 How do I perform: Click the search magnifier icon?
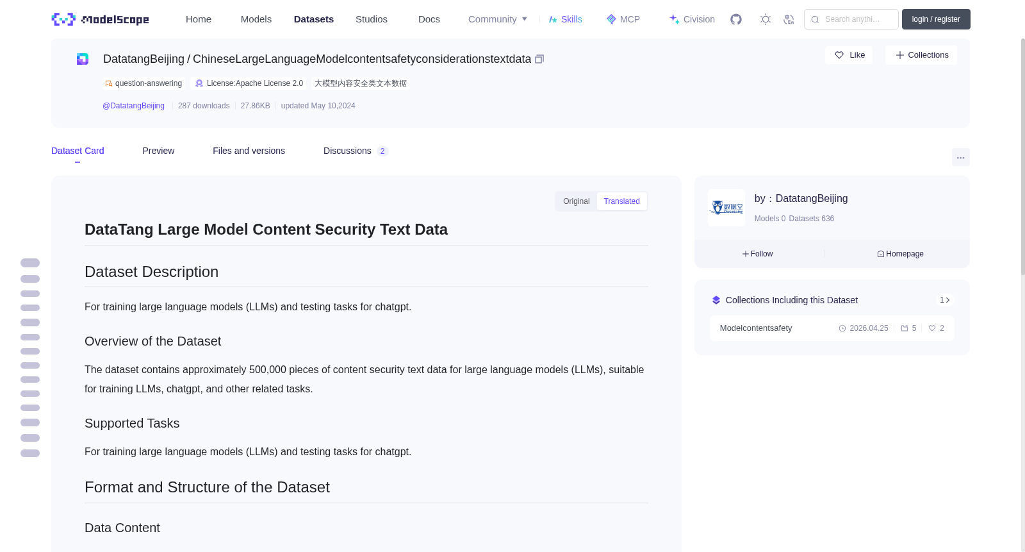coord(815,19)
